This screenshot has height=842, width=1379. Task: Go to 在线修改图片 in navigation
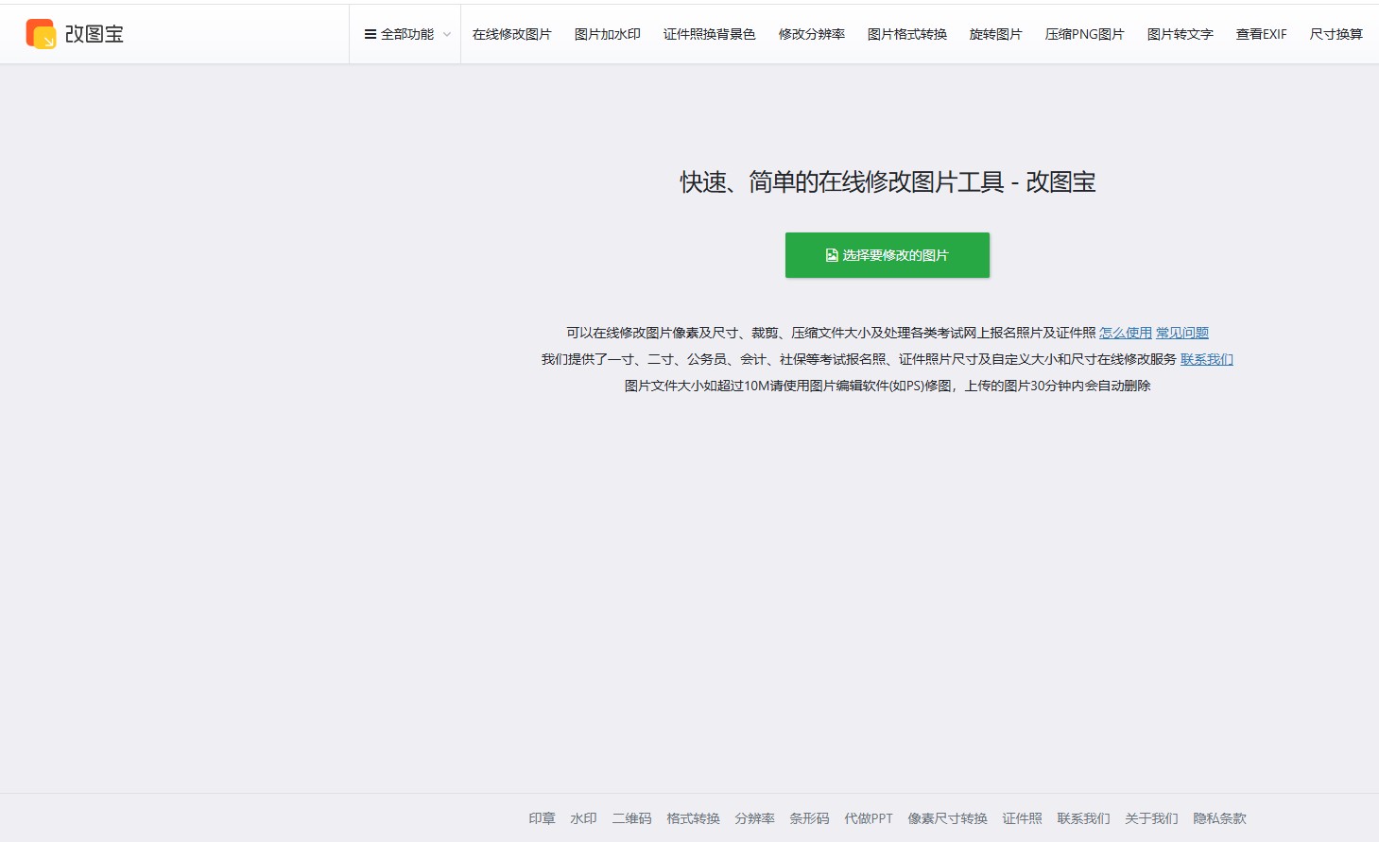[x=511, y=34]
